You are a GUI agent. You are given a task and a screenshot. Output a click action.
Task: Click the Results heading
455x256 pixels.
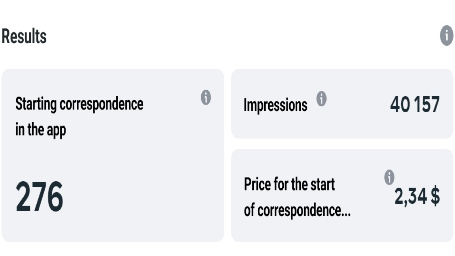click(x=24, y=36)
